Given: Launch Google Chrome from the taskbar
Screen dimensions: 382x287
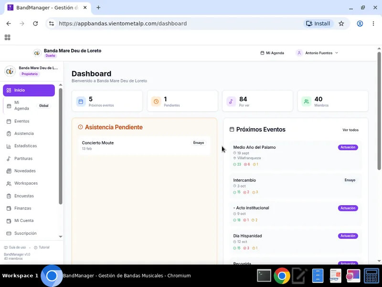Looking at the screenshot, I should tap(282, 276).
